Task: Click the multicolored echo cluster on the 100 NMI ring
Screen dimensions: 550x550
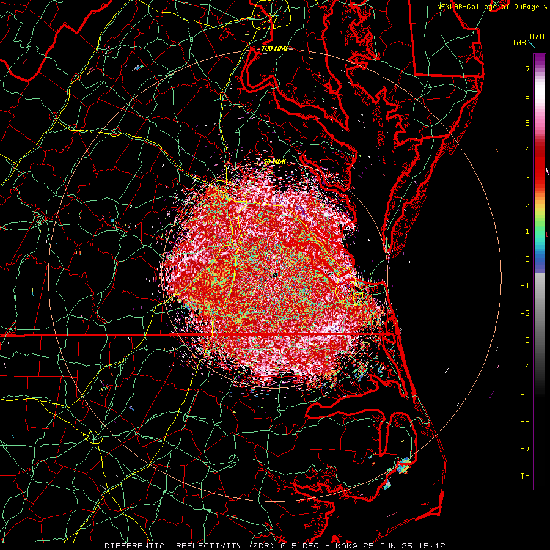Action: pyautogui.click(x=404, y=465)
